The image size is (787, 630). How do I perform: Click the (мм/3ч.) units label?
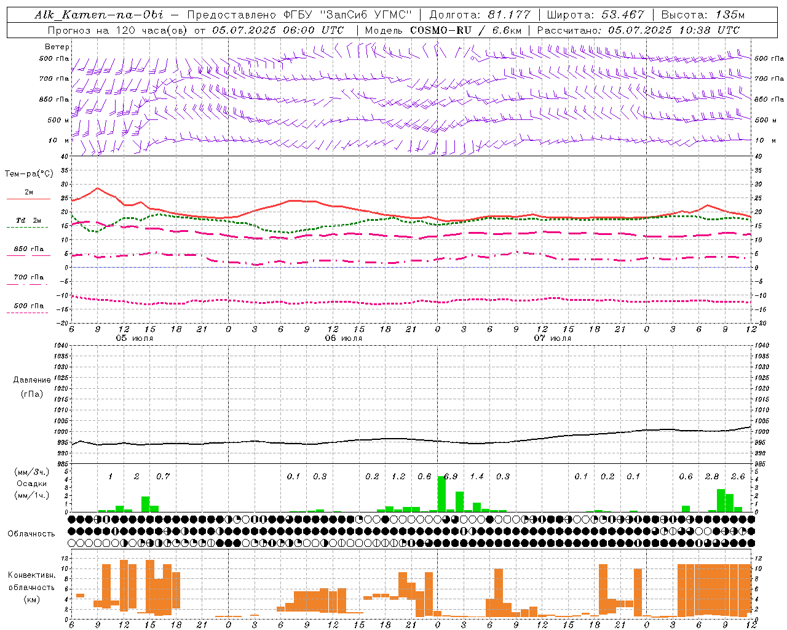click(x=32, y=472)
